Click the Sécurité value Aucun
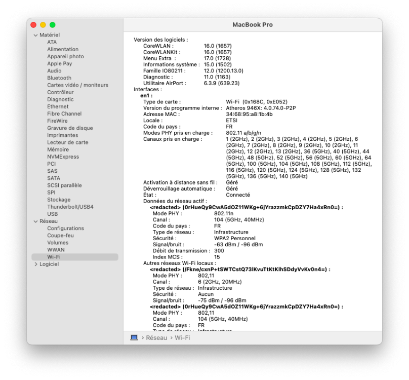Viewport: 409px width, 380px height. pyautogui.click(x=206, y=294)
